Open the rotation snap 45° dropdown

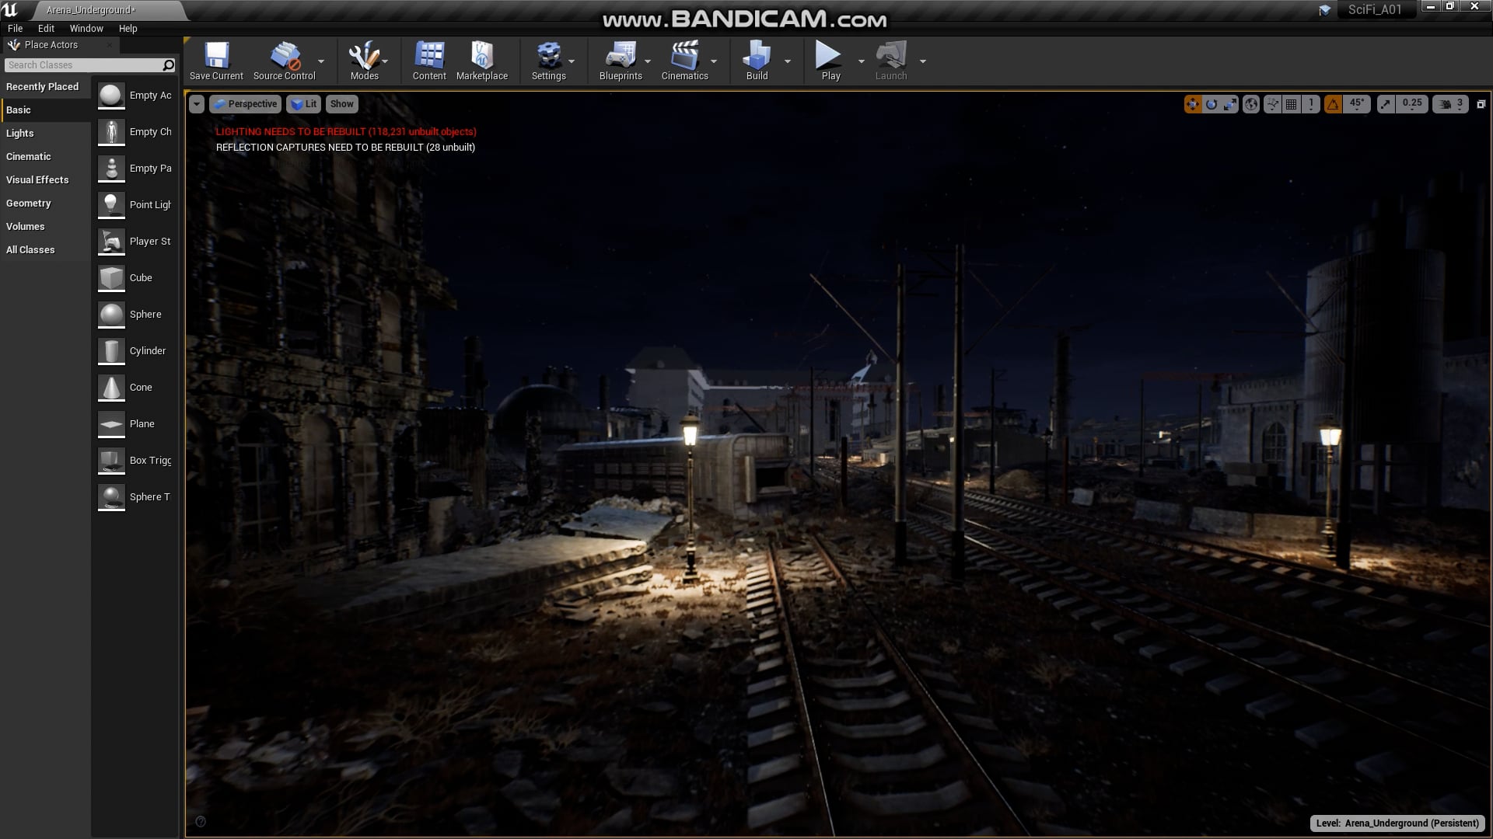click(1357, 103)
